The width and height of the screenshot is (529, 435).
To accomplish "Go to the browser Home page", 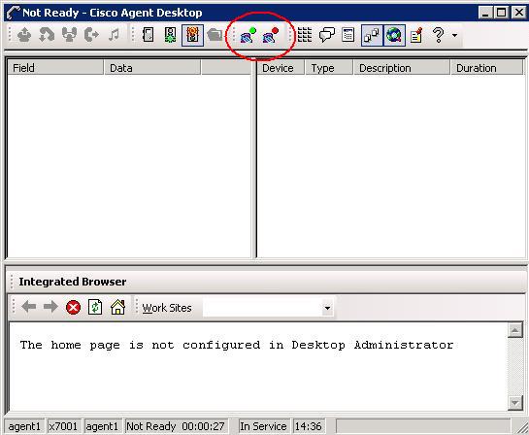I will click(117, 307).
